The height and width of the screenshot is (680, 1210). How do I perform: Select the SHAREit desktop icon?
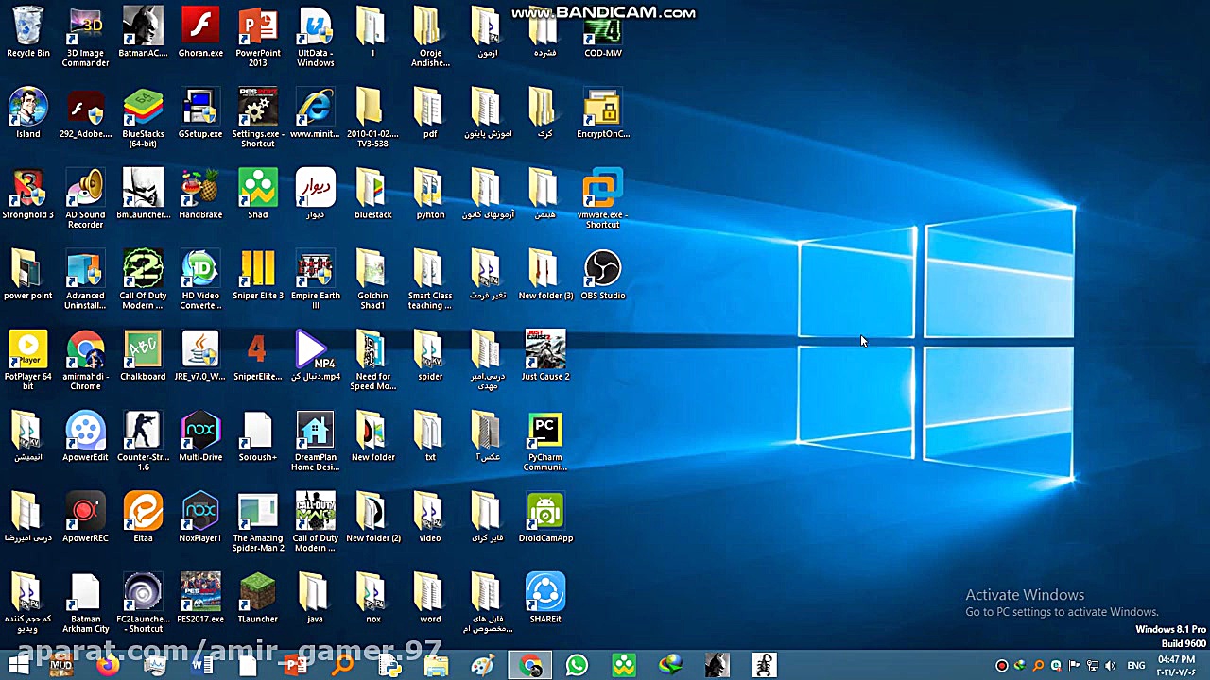(x=545, y=593)
